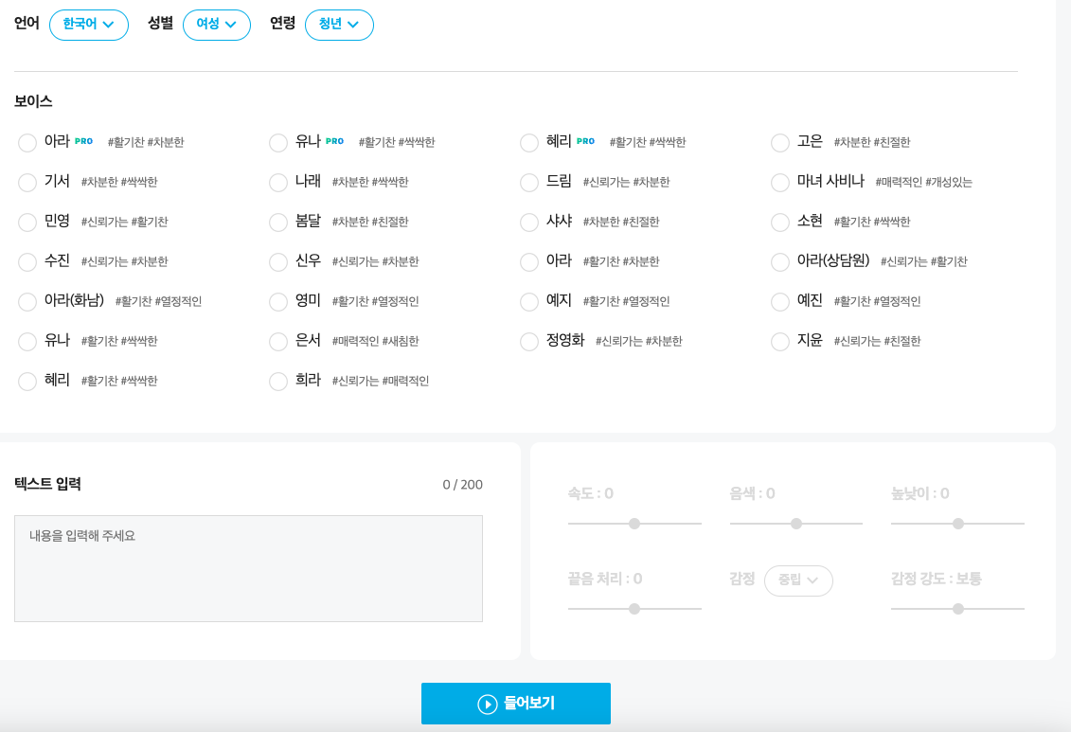This screenshot has width=1071, height=732.
Task: Click the PRO badge beside 아라
Action: (83, 141)
